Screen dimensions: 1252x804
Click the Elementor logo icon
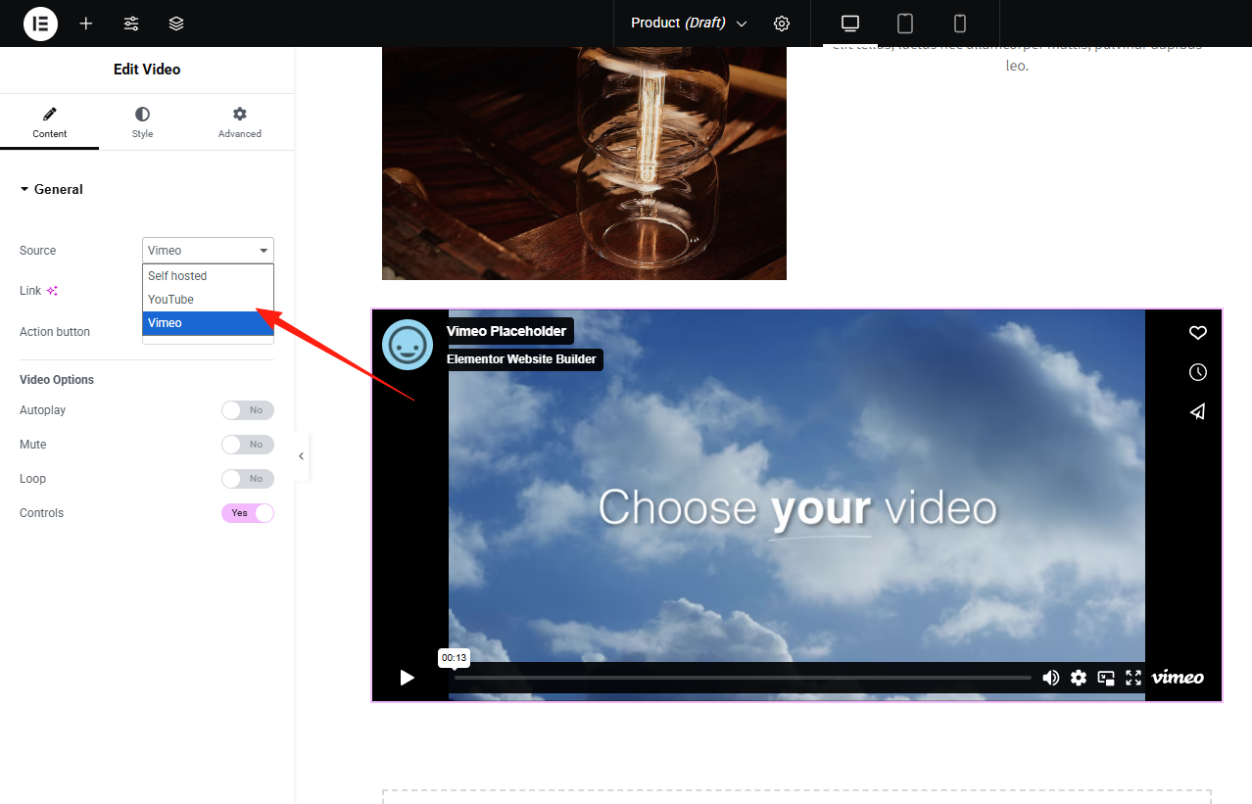coord(40,24)
